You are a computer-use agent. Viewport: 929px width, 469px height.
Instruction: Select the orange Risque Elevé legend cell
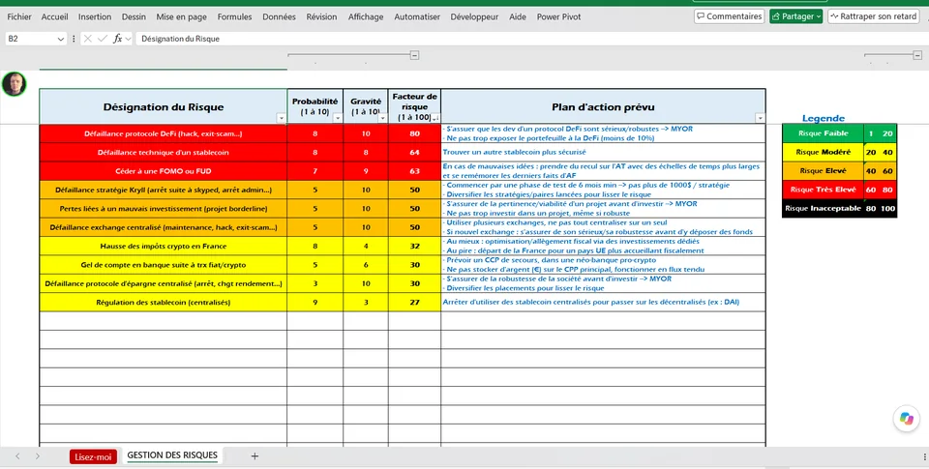(823, 170)
